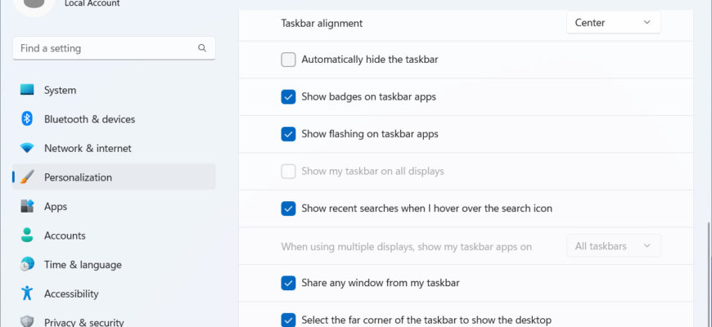Select the Accounts sidebar item

114,235
